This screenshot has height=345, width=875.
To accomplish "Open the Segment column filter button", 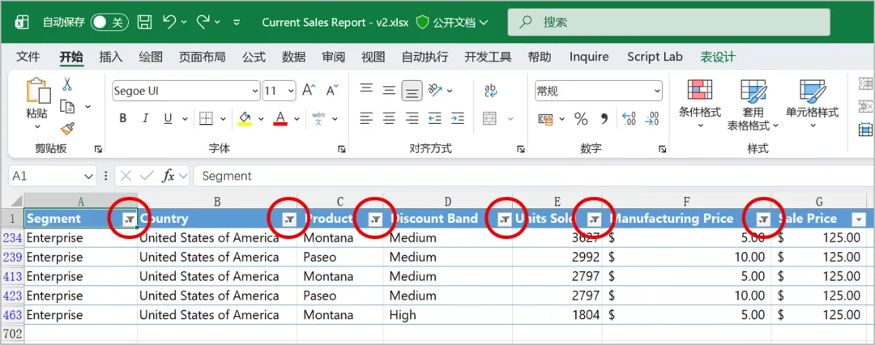I will coord(129,219).
